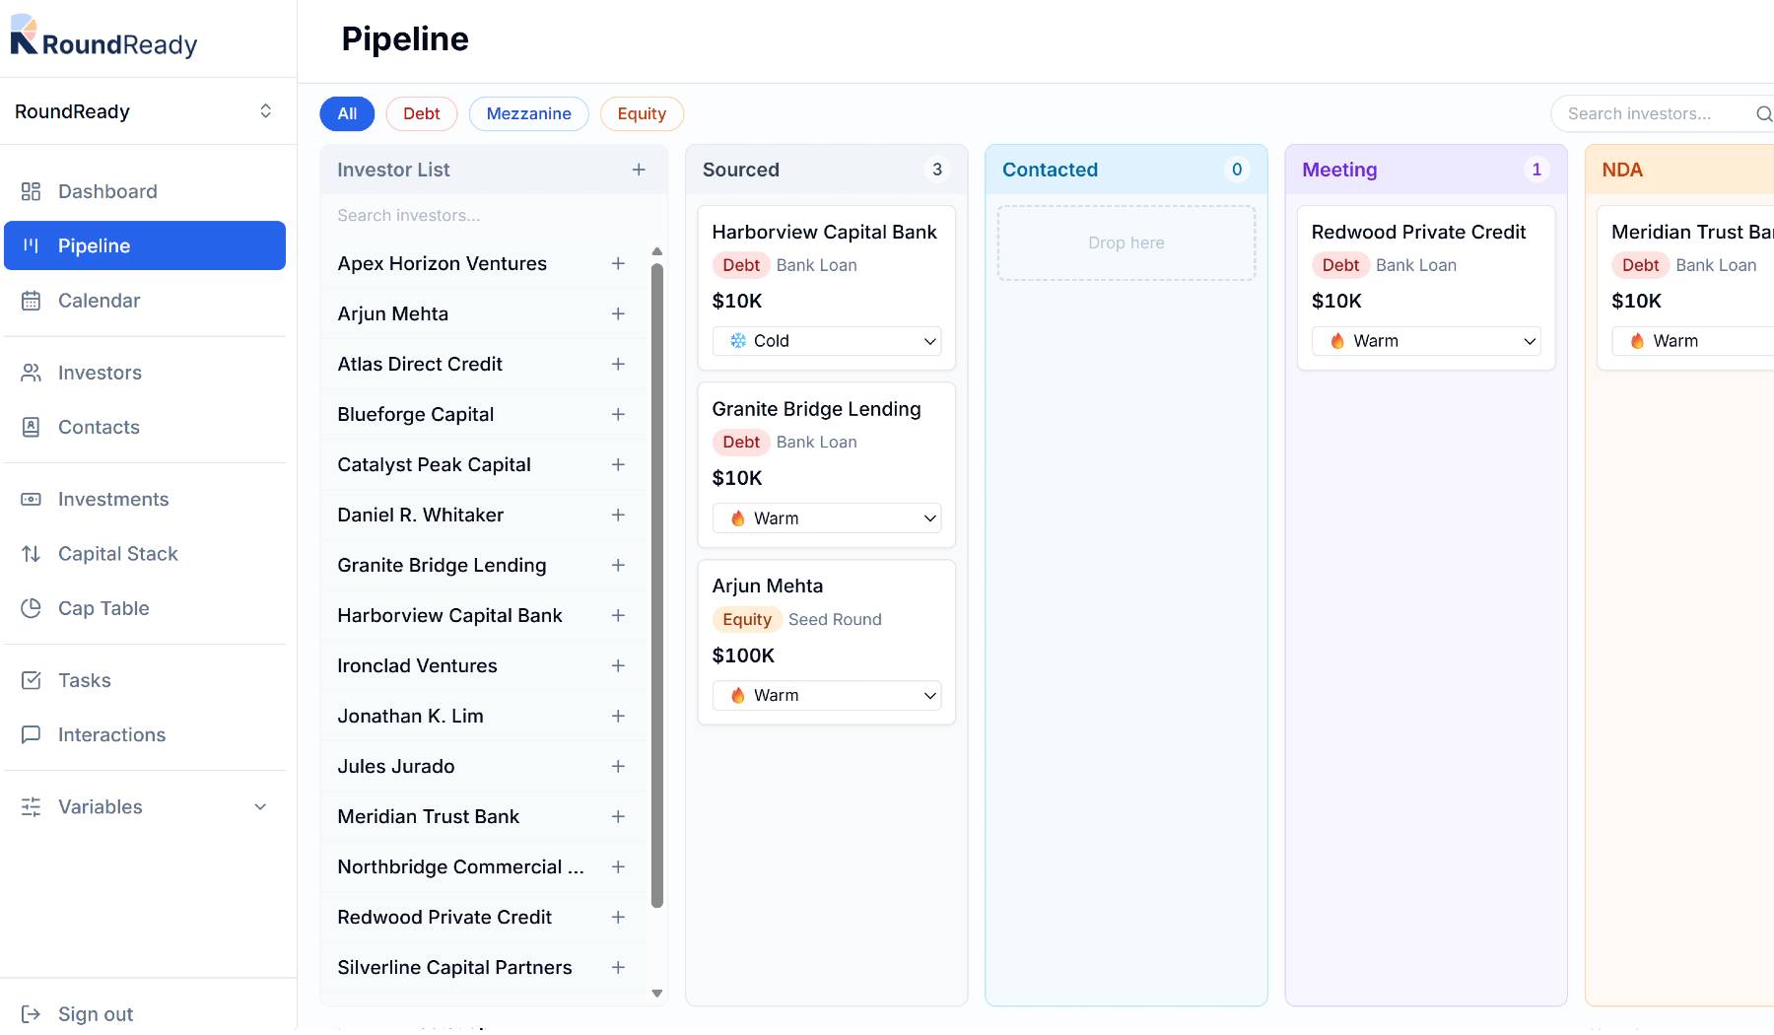Click the Debt tag on Harborview card

(x=741, y=265)
